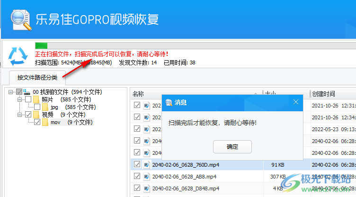The image size is (356, 197).
Task: Click the jpg folder icon
Action: coord(45,107)
